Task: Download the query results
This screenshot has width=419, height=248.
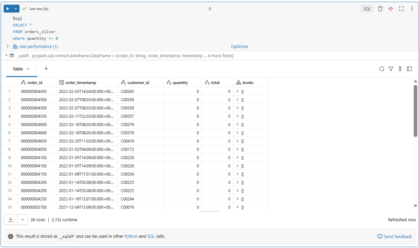Action: point(10,220)
